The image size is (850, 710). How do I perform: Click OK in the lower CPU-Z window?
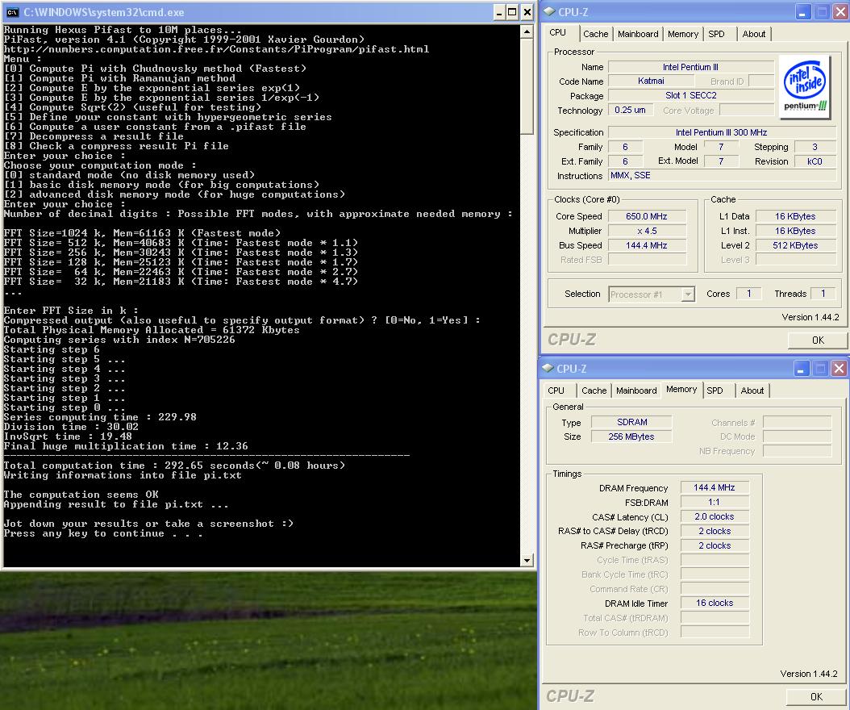pyautogui.click(x=816, y=697)
